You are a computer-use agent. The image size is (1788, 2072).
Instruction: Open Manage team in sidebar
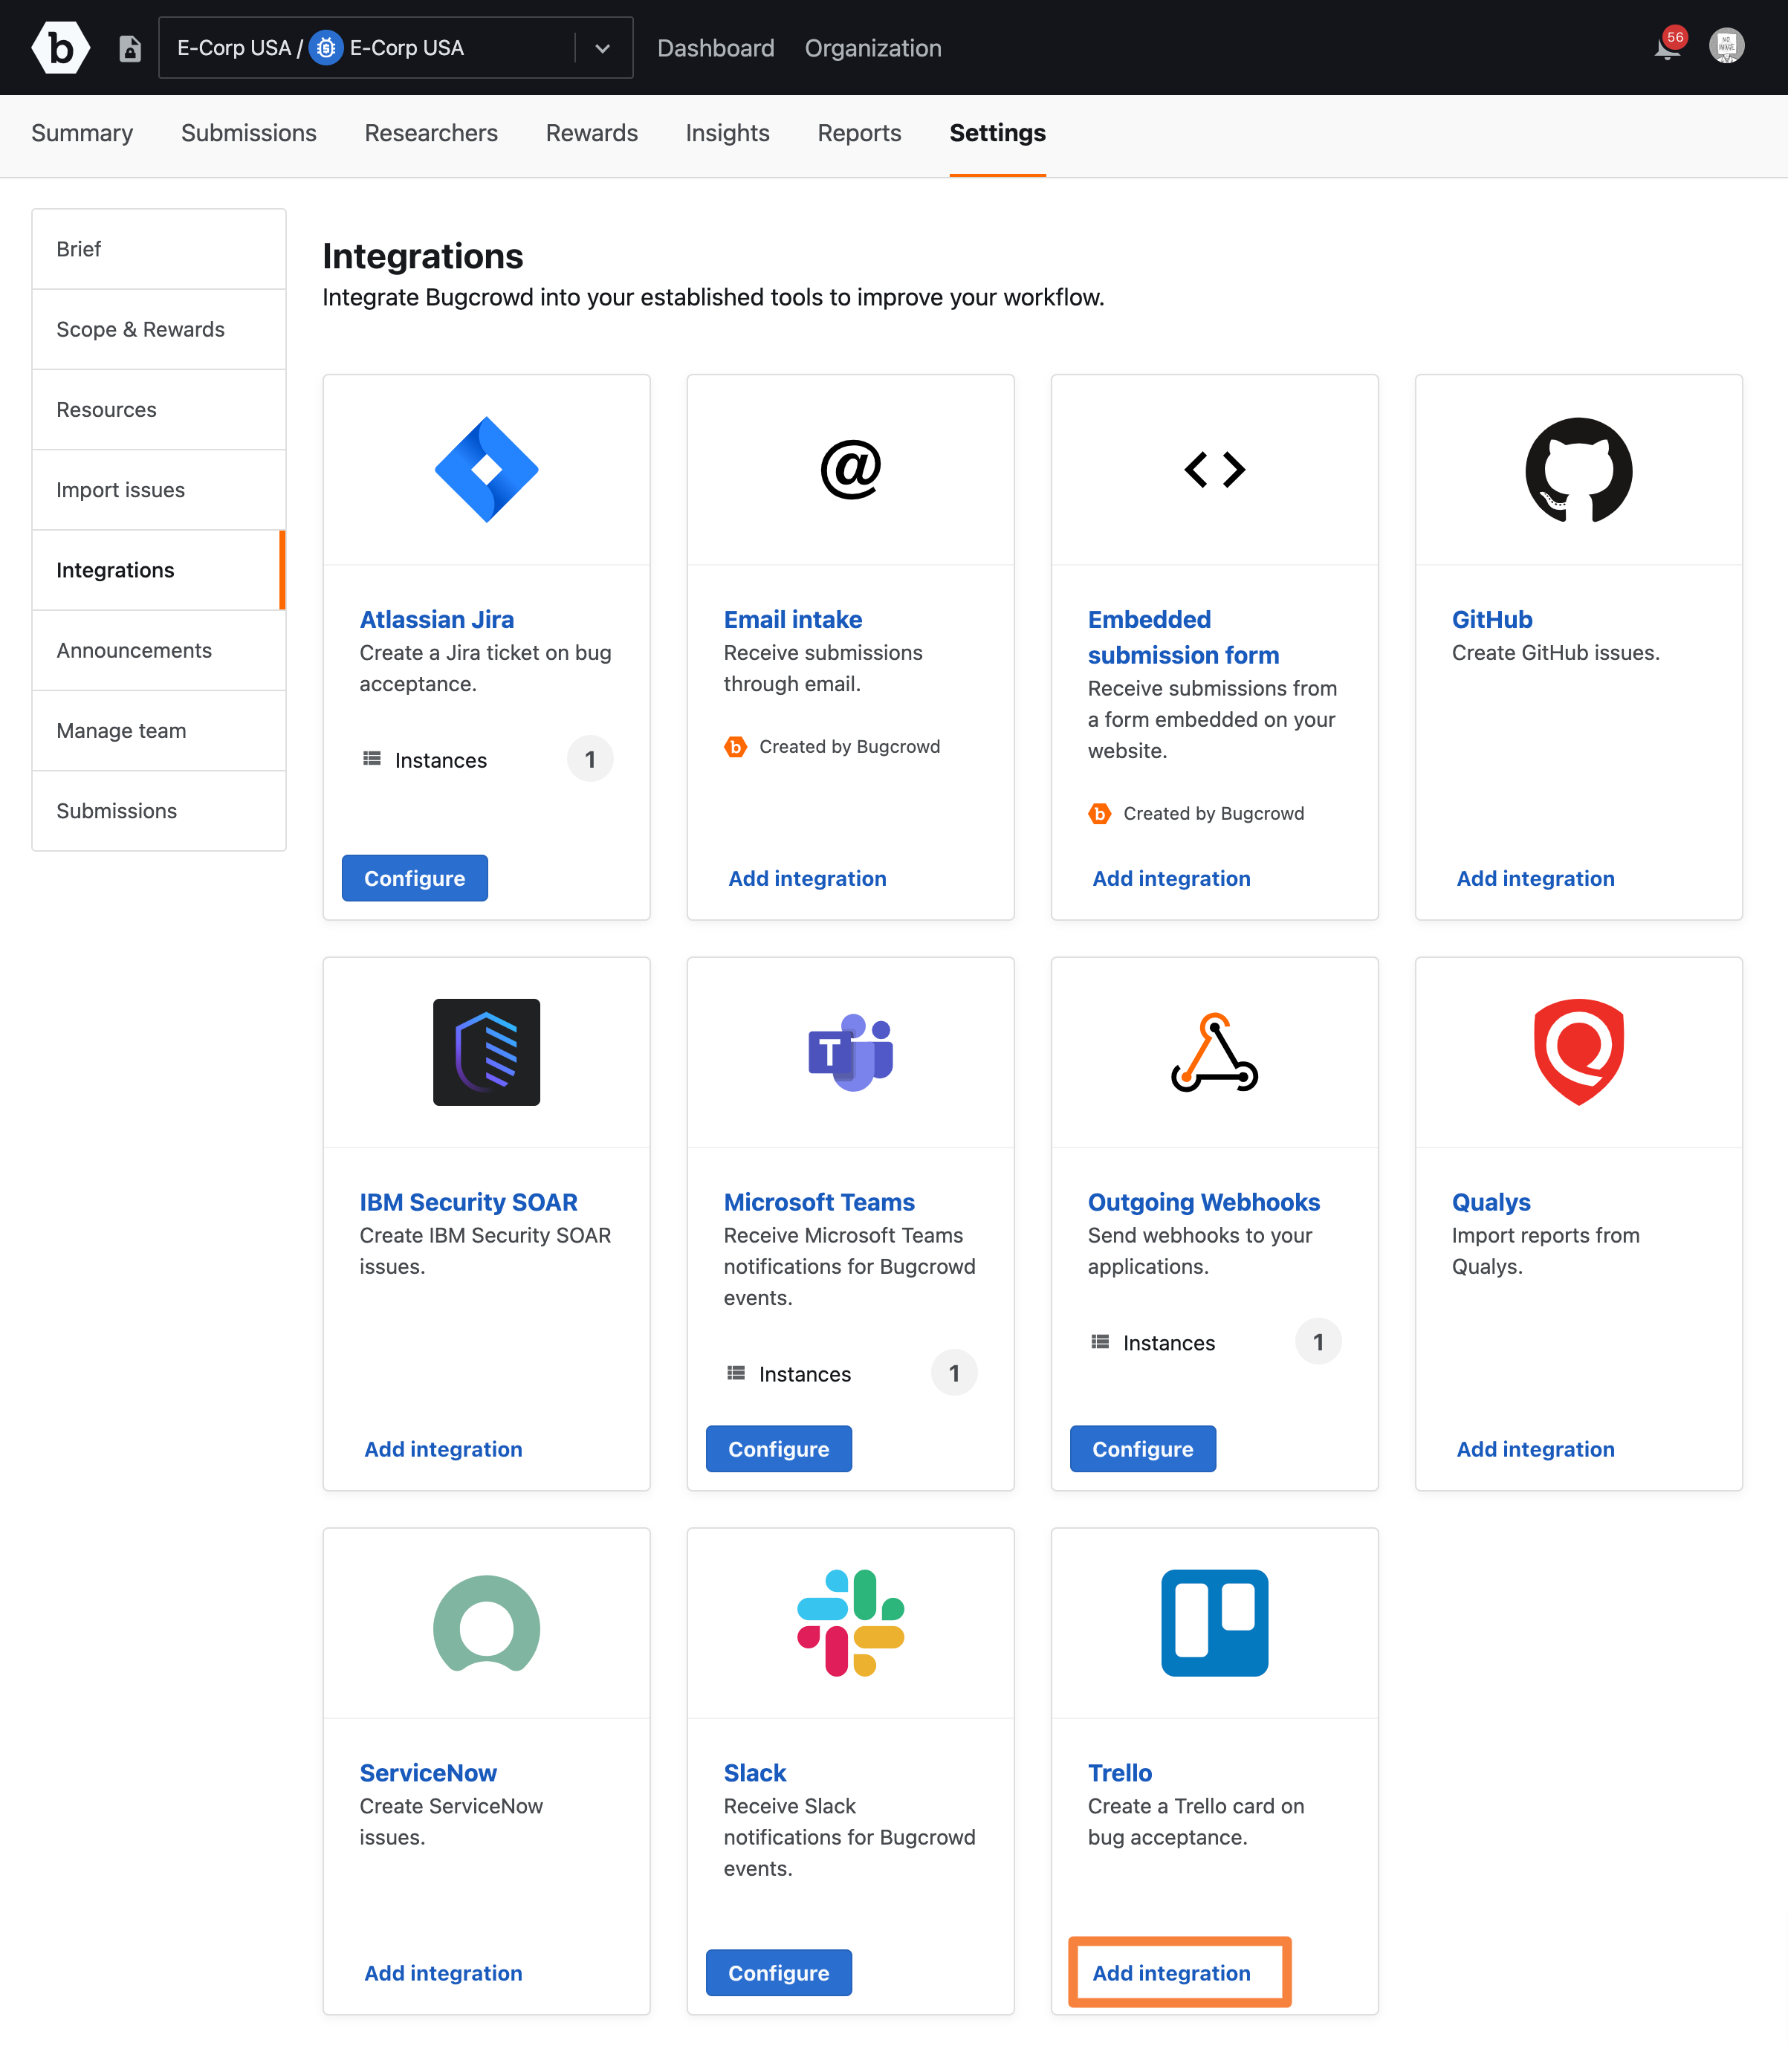159,731
